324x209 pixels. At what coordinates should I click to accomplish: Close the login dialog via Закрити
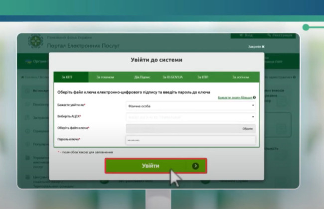(256, 47)
